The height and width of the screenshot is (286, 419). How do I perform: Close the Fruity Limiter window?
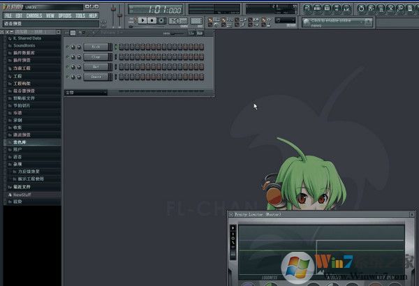pyautogui.click(x=412, y=214)
